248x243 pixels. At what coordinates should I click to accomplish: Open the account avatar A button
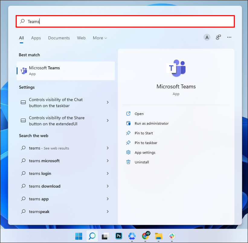[207, 38]
